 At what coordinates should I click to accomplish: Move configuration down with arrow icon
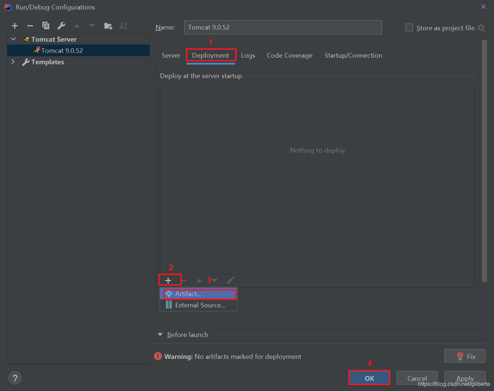(x=92, y=26)
